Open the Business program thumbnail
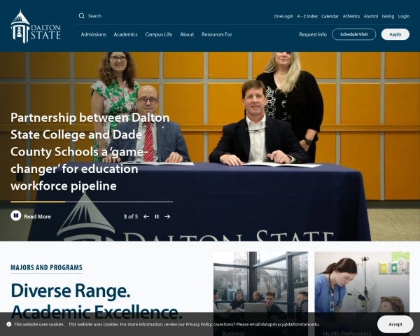420x336 pixels. 260,294
